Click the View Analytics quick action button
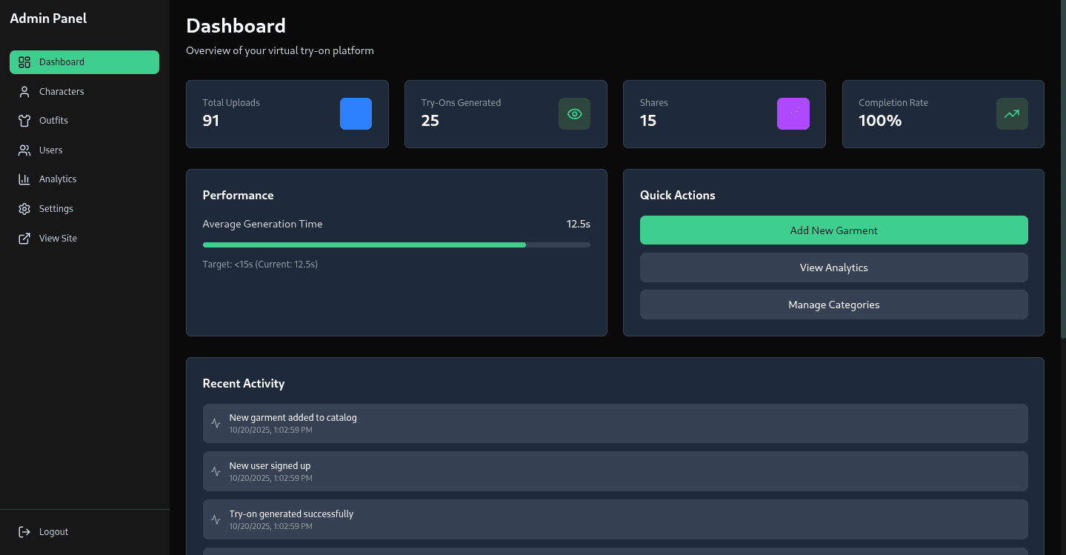Viewport: 1066px width, 555px height. click(834, 267)
